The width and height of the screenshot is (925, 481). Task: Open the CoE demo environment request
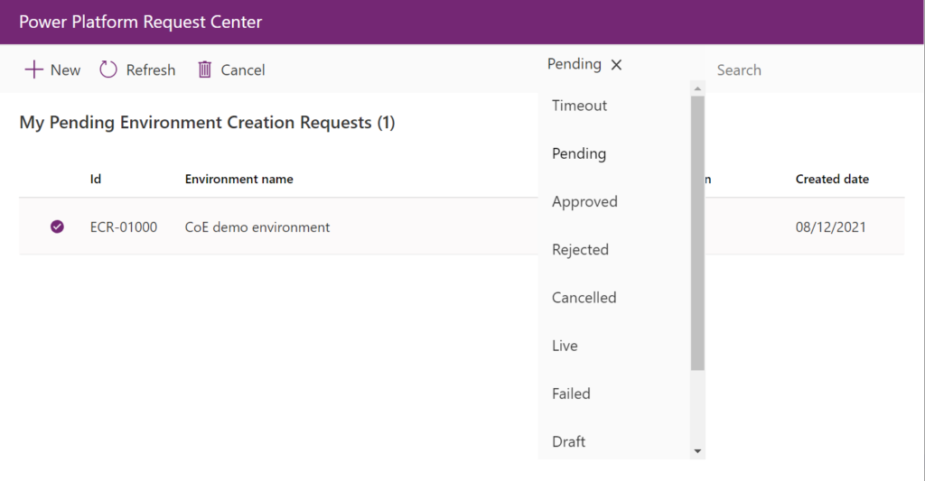pos(257,227)
